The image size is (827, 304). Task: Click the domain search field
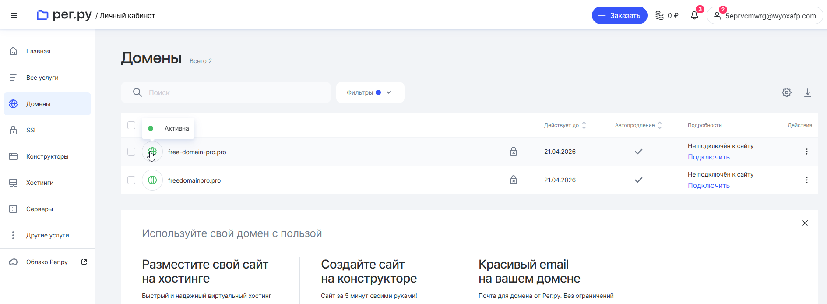232,92
